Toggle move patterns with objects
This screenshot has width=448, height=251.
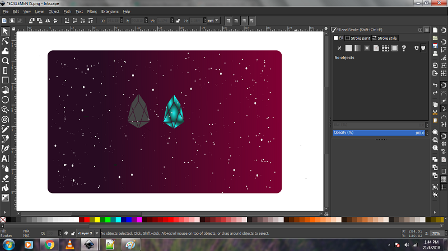[251, 21]
